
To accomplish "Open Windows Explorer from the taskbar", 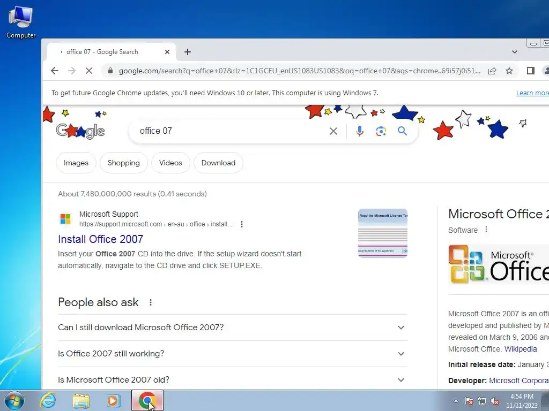I will click(x=81, y=400).
